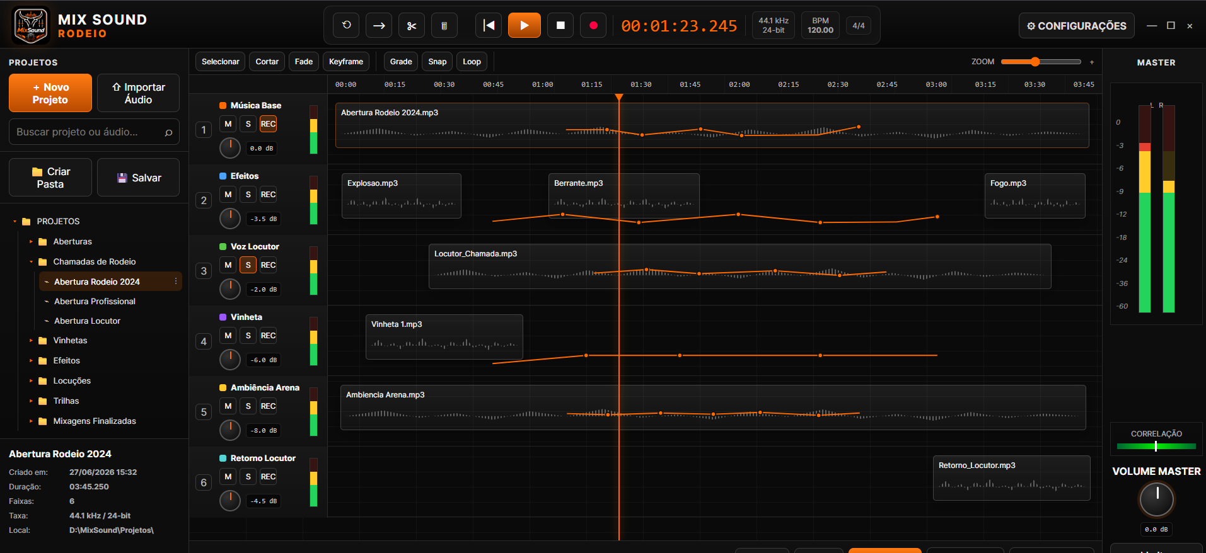Arm REC on Retorno Locutor track
Image resolution: width=1206 pixels, height=553 pixels.
[269, 477]
